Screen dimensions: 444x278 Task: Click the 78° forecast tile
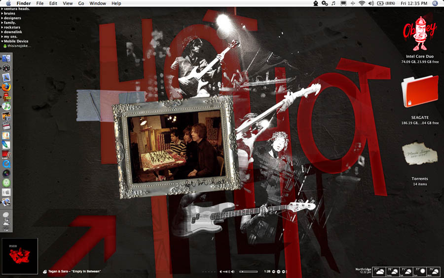click(x=393, y=272)
